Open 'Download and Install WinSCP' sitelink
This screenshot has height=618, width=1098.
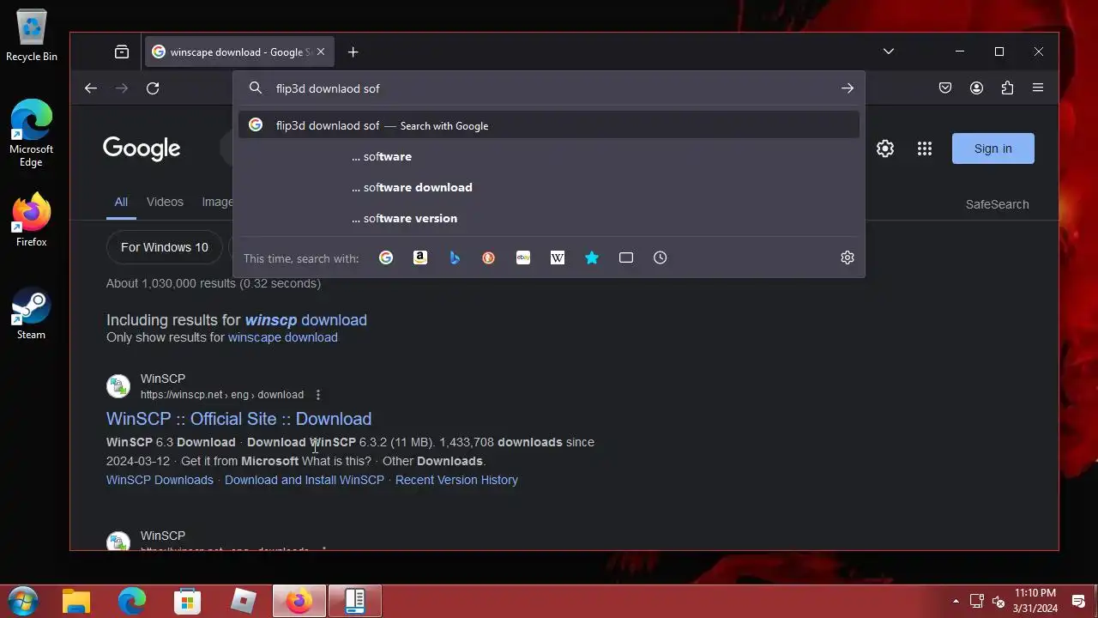[x=305, y=480]
